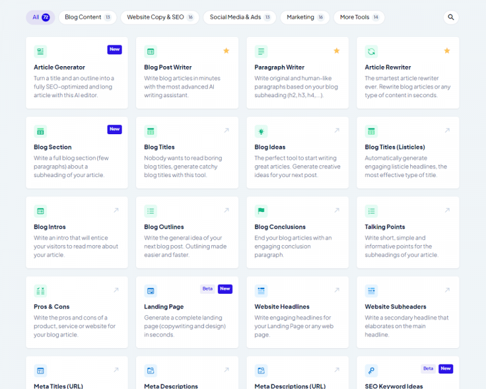Switch to the More Tools tab
This screenshot has width=486, height=389.
359,18
